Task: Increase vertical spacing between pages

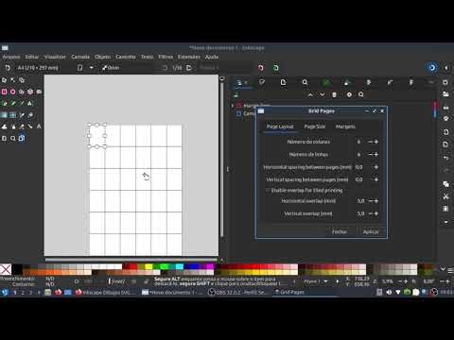Action: tap(376, 179)
